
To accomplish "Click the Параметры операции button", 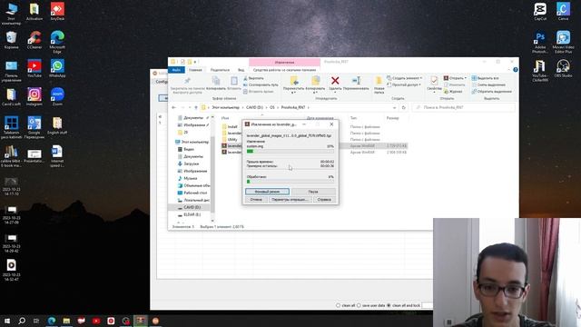I will coord(290,200).
